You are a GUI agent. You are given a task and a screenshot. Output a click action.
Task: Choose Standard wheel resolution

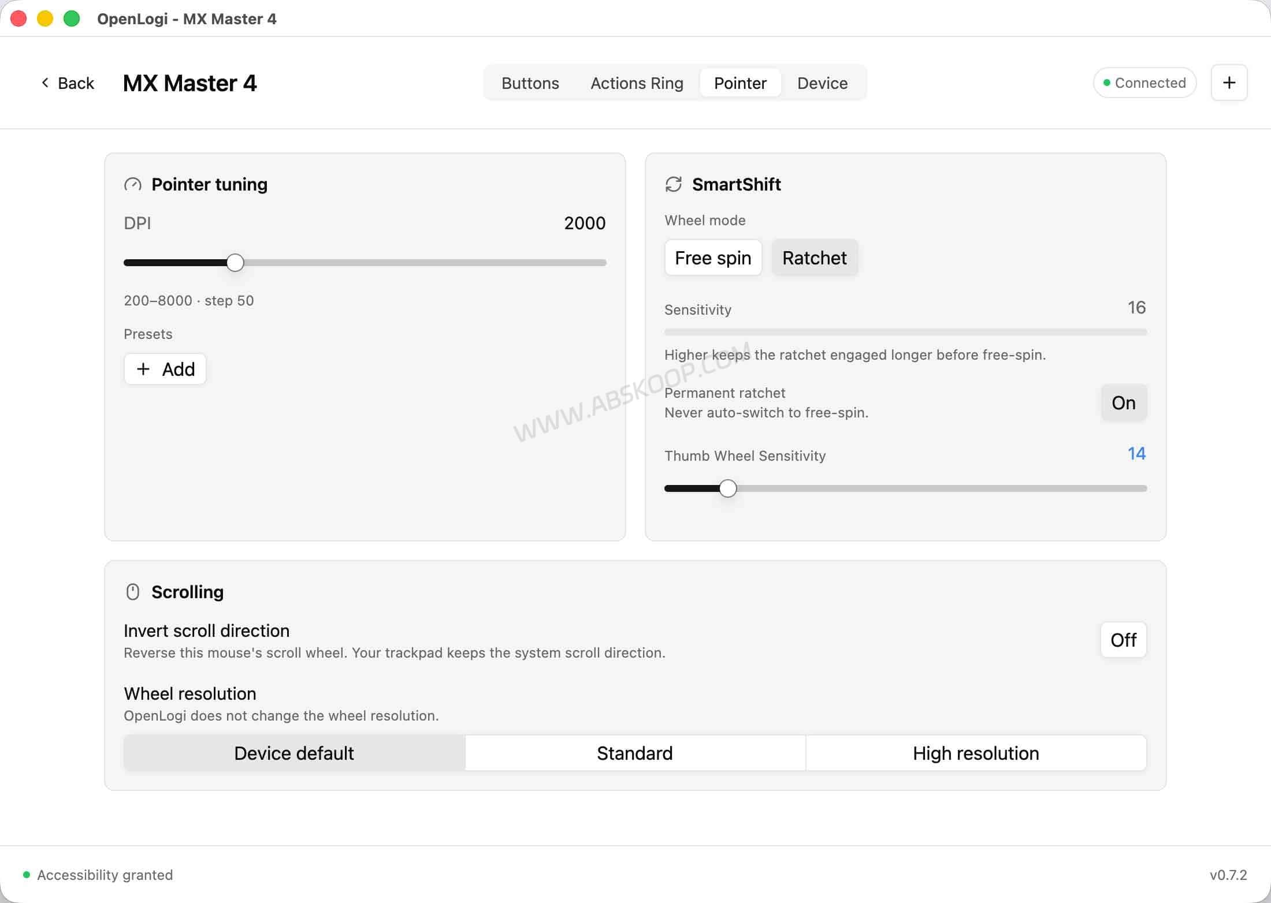635,753
